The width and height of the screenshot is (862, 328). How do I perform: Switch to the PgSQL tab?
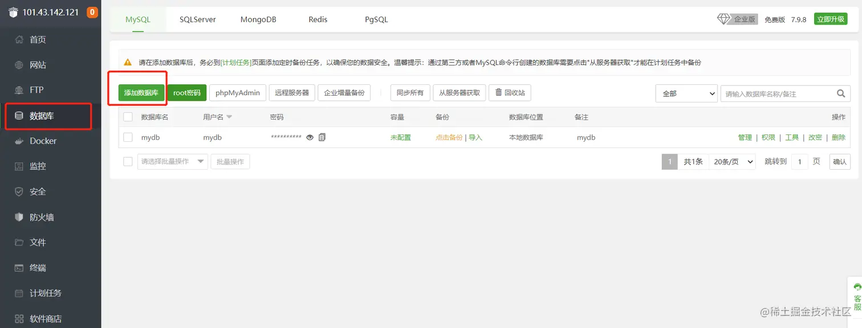tap(376, 19)
